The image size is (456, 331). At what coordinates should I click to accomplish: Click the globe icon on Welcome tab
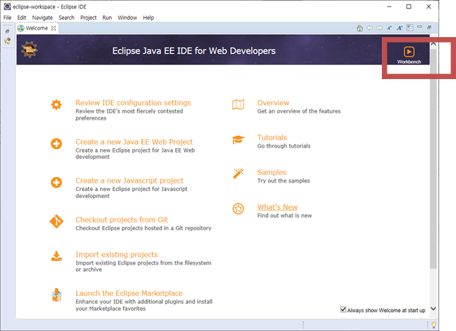tap(21, 28)
